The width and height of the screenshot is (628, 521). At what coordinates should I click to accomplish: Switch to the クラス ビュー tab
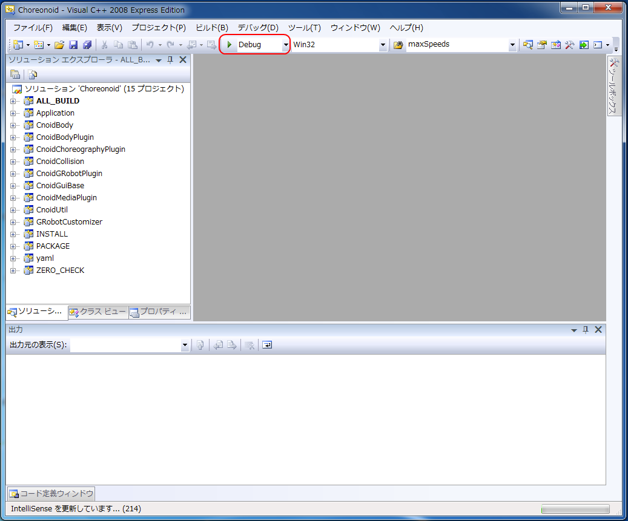(x=97, y=312)
